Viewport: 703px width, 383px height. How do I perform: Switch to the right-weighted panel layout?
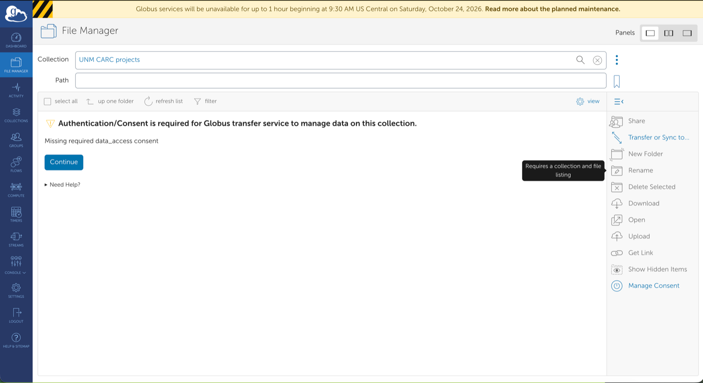click(687, 33)
